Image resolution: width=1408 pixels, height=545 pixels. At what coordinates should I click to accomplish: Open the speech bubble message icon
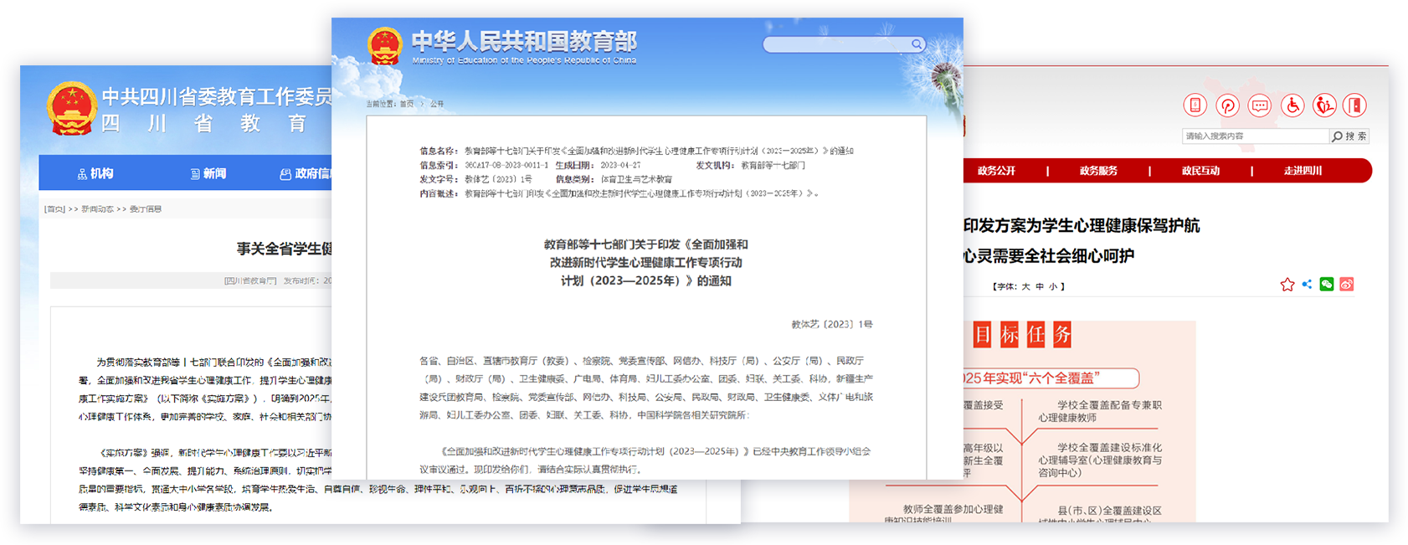pos(1259,105)
